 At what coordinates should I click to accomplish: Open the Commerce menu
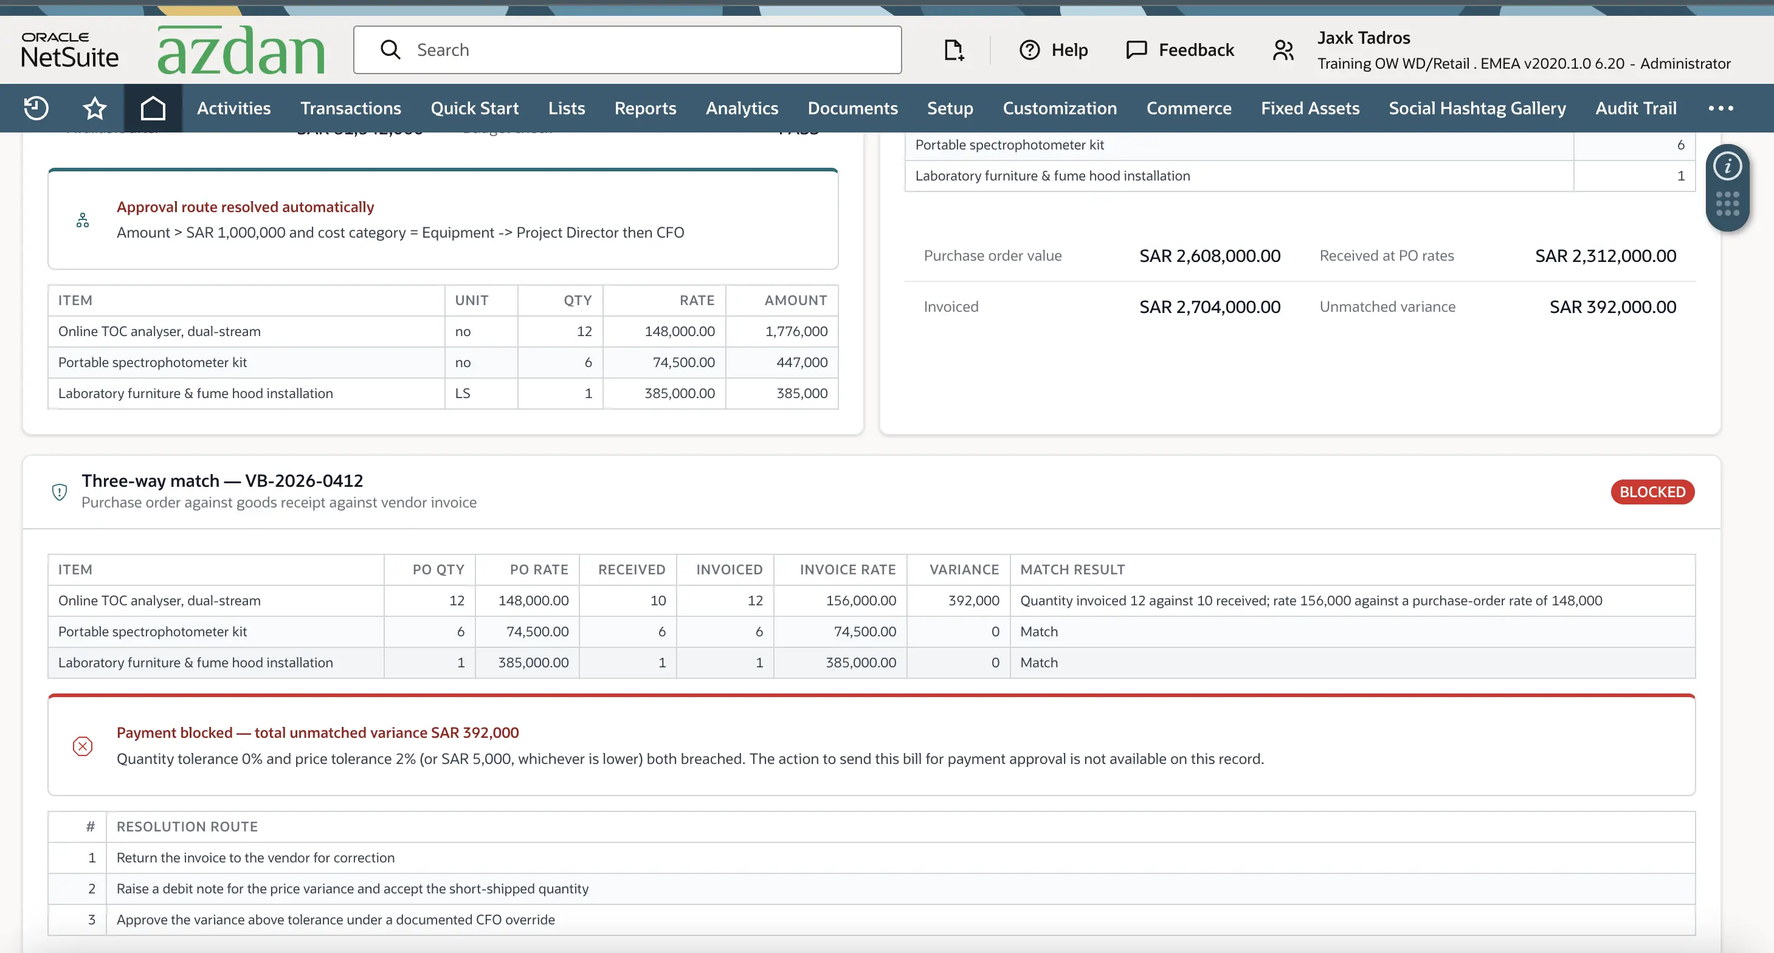pos(1189,108)
